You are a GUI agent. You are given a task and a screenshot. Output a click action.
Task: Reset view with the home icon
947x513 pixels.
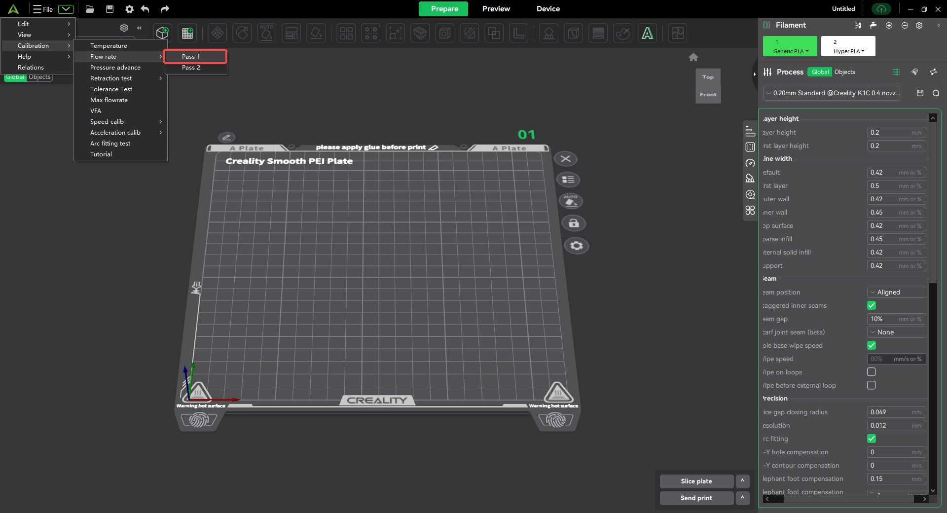693,57
